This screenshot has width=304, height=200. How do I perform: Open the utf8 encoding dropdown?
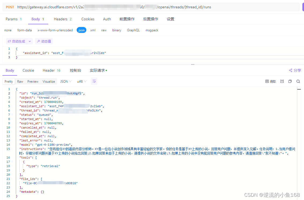point(81,81)
